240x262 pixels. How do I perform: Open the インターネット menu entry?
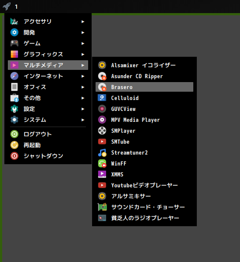point(48,76)
